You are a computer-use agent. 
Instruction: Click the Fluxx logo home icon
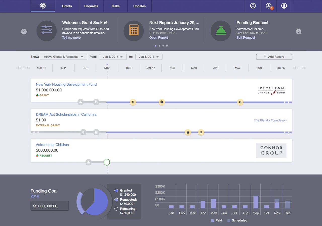pos(43,6)
